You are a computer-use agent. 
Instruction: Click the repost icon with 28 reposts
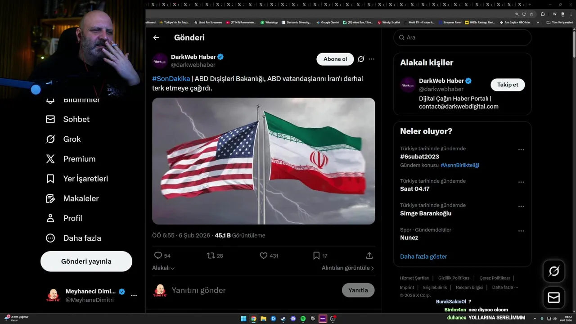tap(211, 256)
